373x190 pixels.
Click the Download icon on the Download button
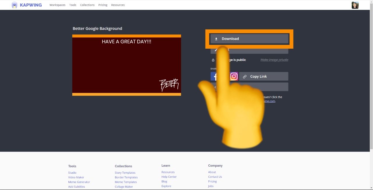pyautogui.click(x=216, y=38)
